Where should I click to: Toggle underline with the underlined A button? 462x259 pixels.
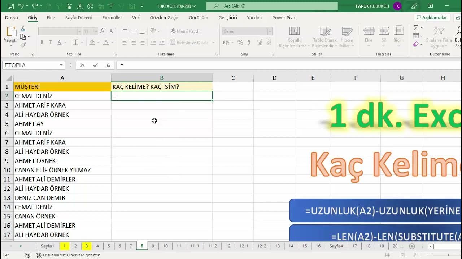(x=59, y=42)
